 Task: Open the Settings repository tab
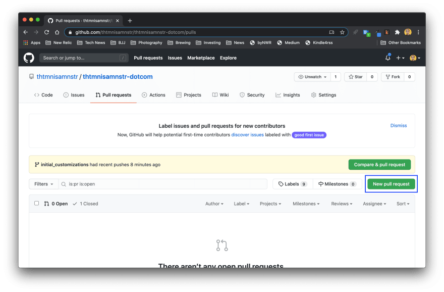point(323,95)
